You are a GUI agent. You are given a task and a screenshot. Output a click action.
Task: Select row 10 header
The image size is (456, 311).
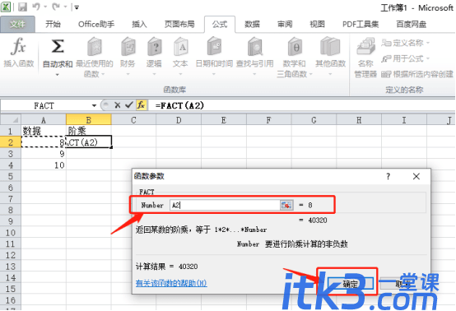[11, 233]
